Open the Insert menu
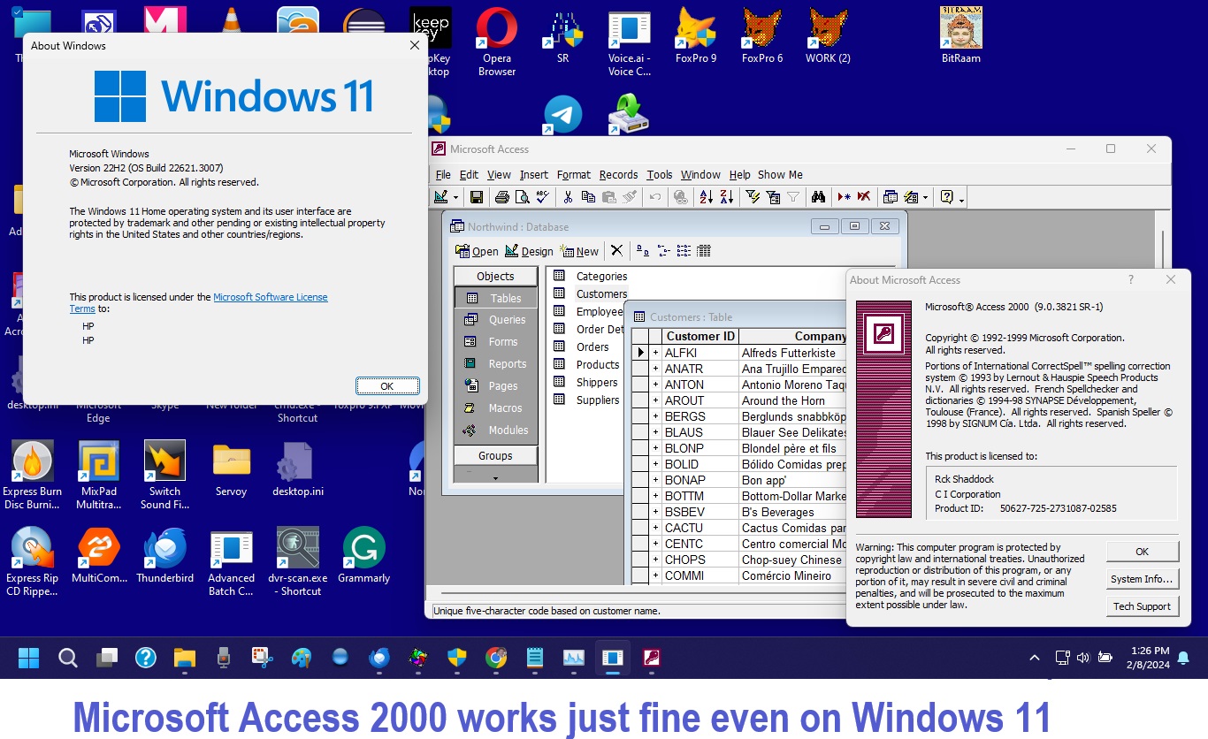Screen dimensions: 1208x739 (x=533, y=175)
